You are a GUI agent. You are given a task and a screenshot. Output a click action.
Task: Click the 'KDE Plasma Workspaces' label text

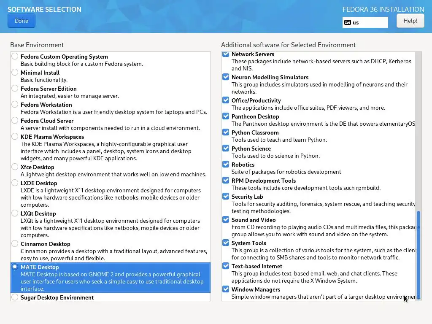pos(52,137)
